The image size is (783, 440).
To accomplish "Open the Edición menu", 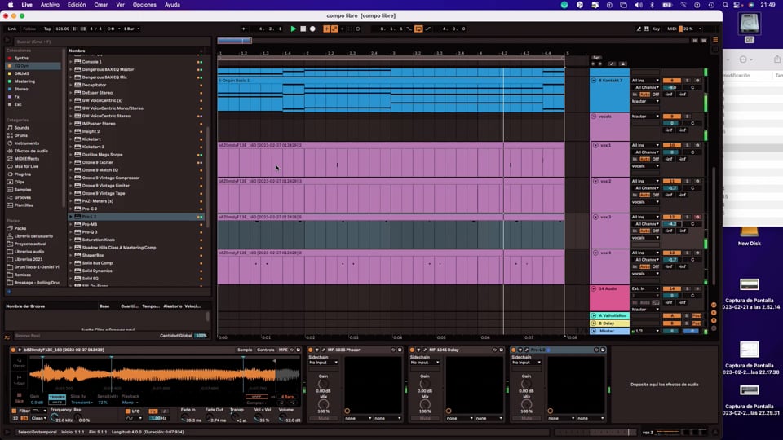I will (x=77, y=5).
